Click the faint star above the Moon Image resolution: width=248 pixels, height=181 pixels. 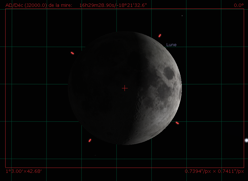(182, 16)
